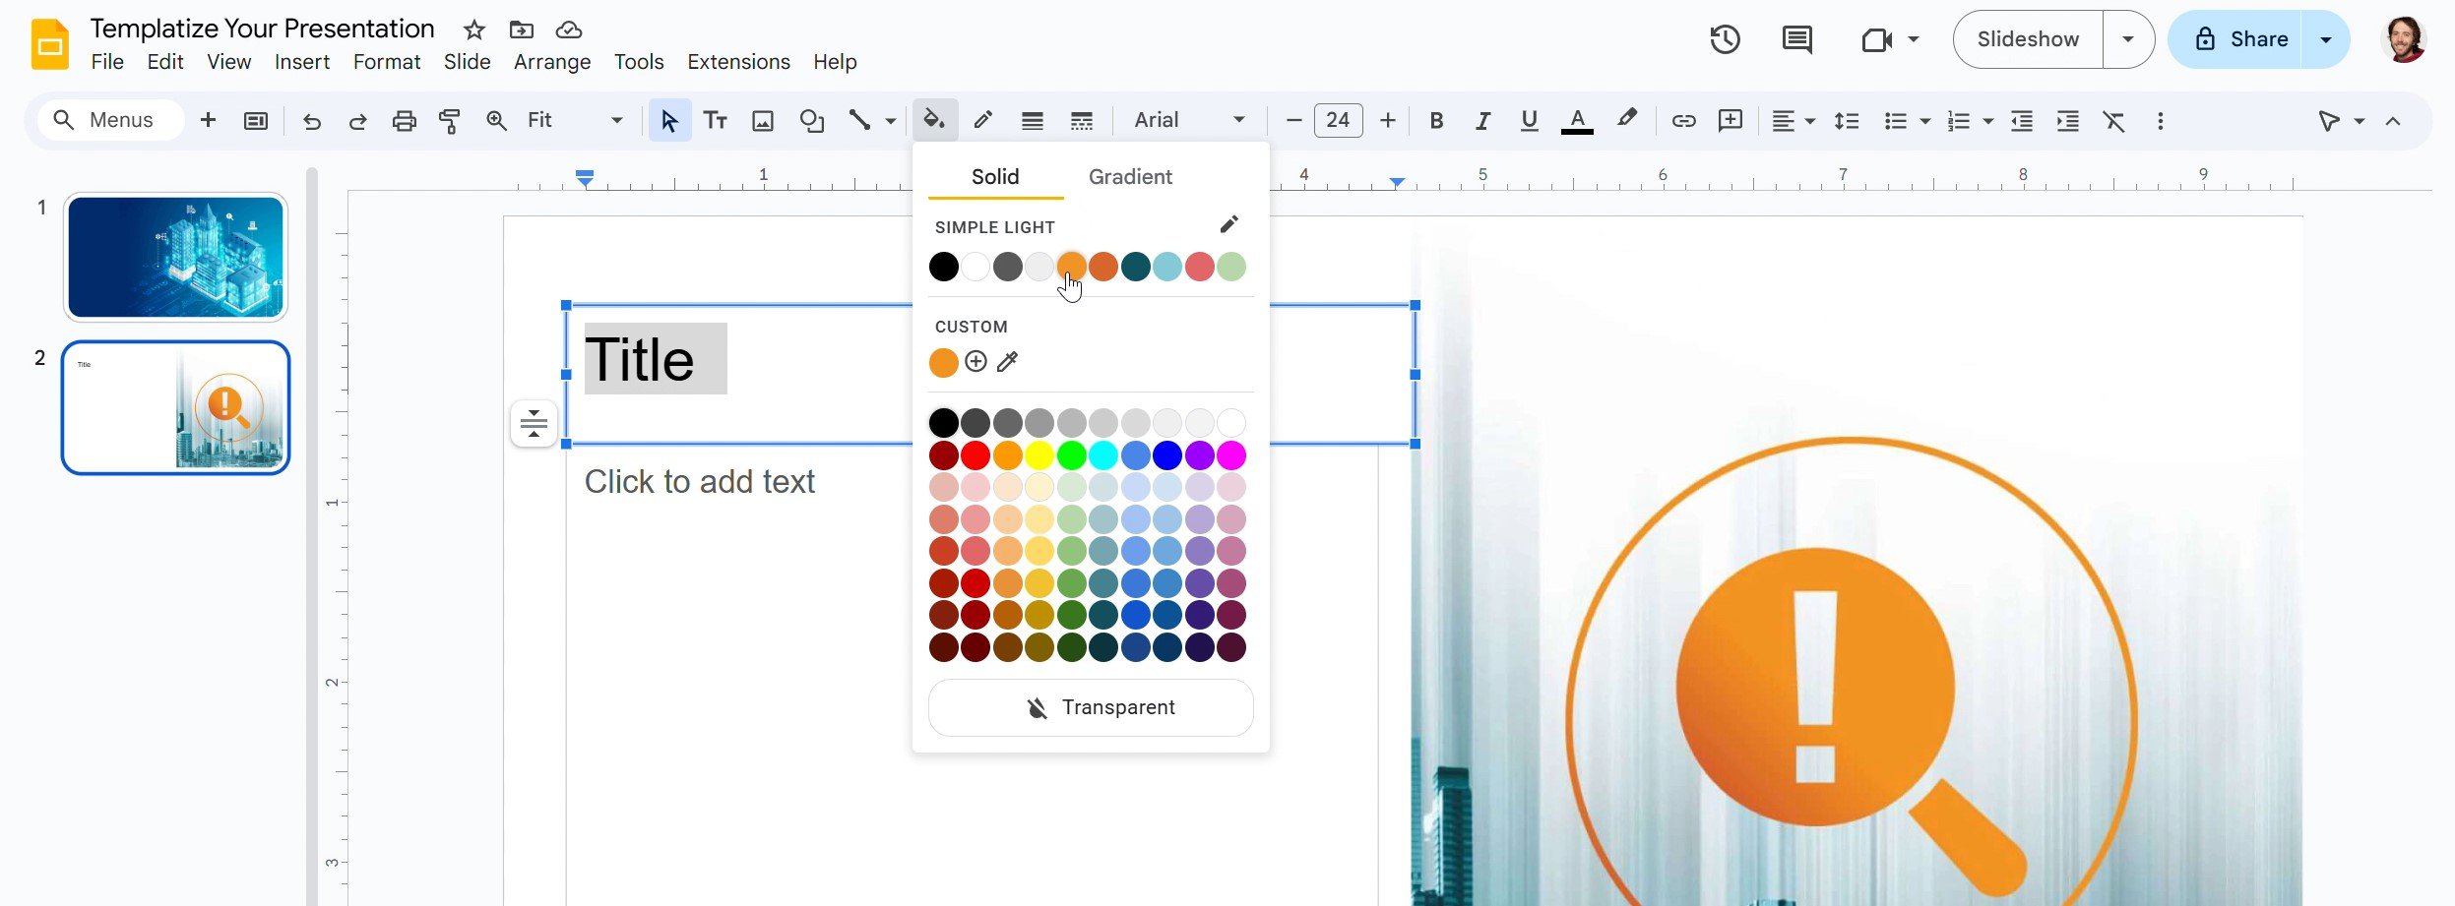
Task: Select the border color pencil icon
Action: [982, 120]
